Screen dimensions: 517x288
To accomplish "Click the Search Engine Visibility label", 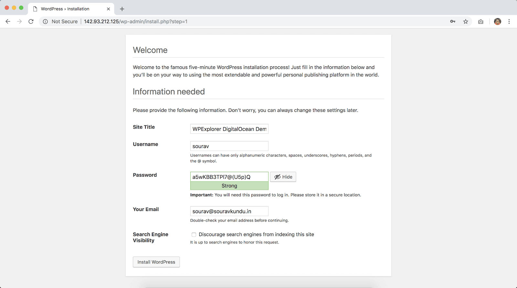I will (x=151, y=237).
